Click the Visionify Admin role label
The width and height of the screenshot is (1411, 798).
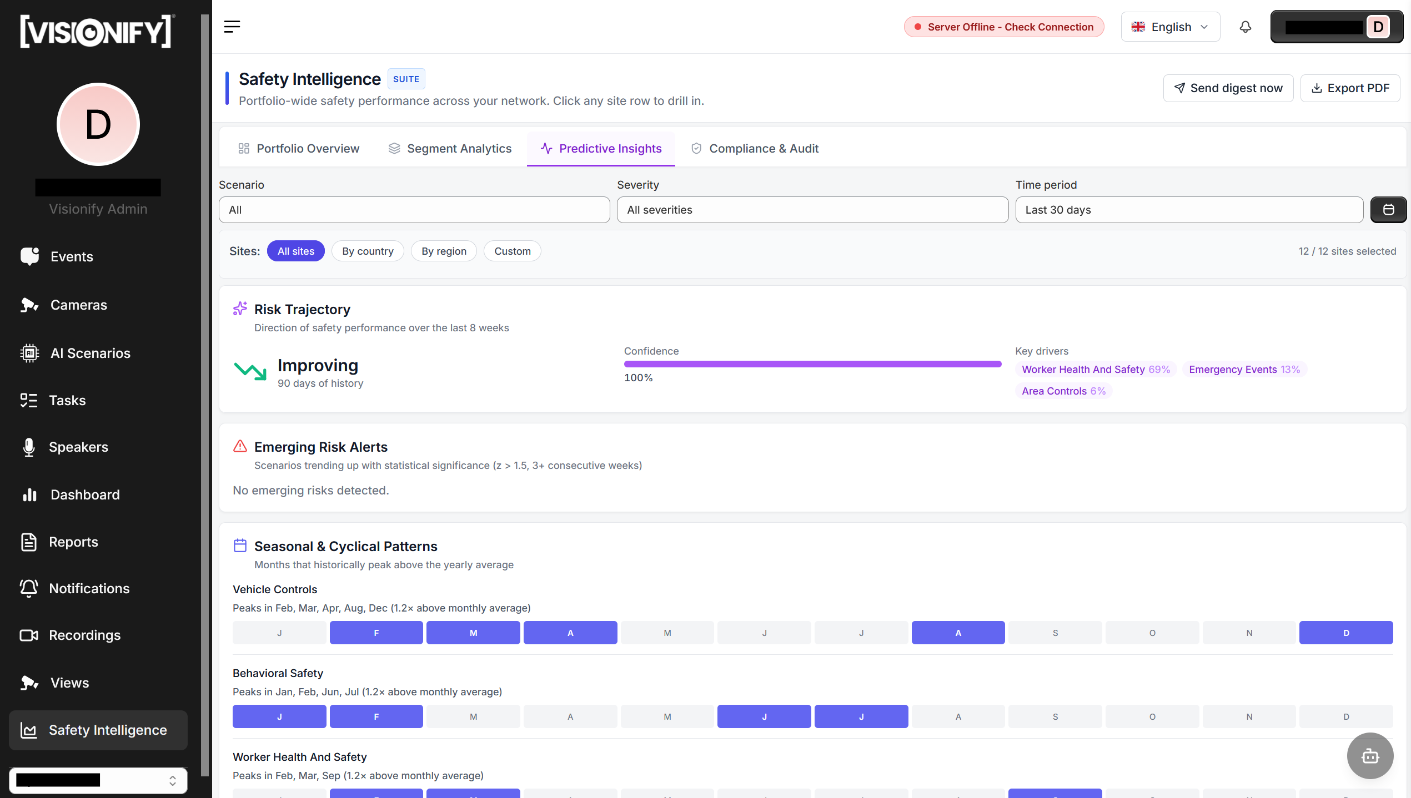[98, 209]
